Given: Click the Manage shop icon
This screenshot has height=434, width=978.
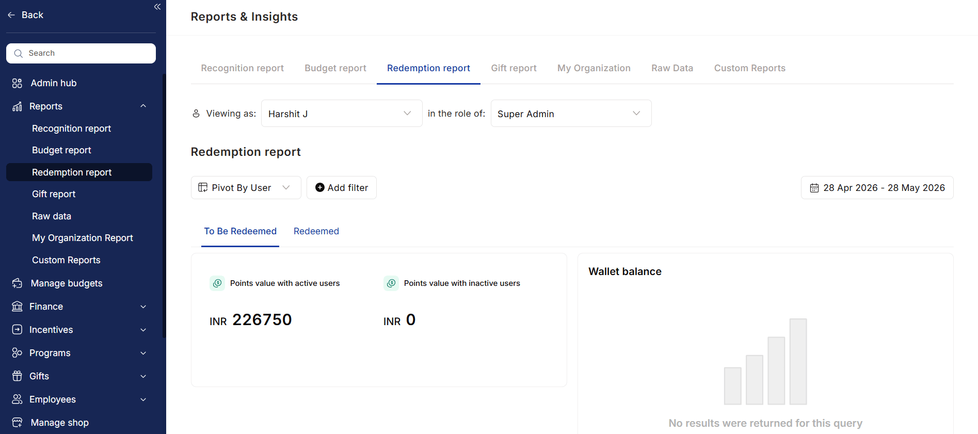Looking at the screenshot, I should [x=17, y=423].
